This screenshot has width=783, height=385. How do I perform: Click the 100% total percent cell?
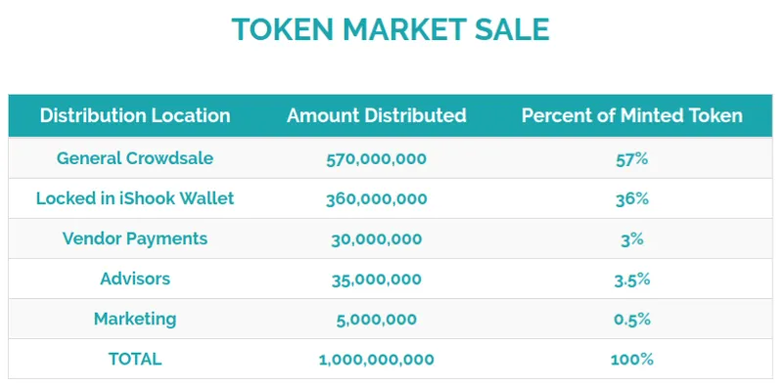(632, 360)
